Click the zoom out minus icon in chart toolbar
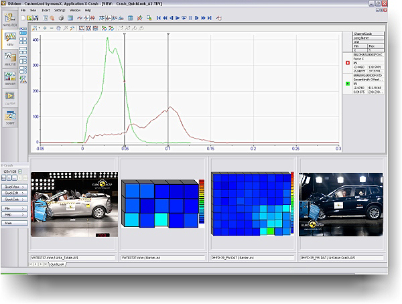 (52, 28)
